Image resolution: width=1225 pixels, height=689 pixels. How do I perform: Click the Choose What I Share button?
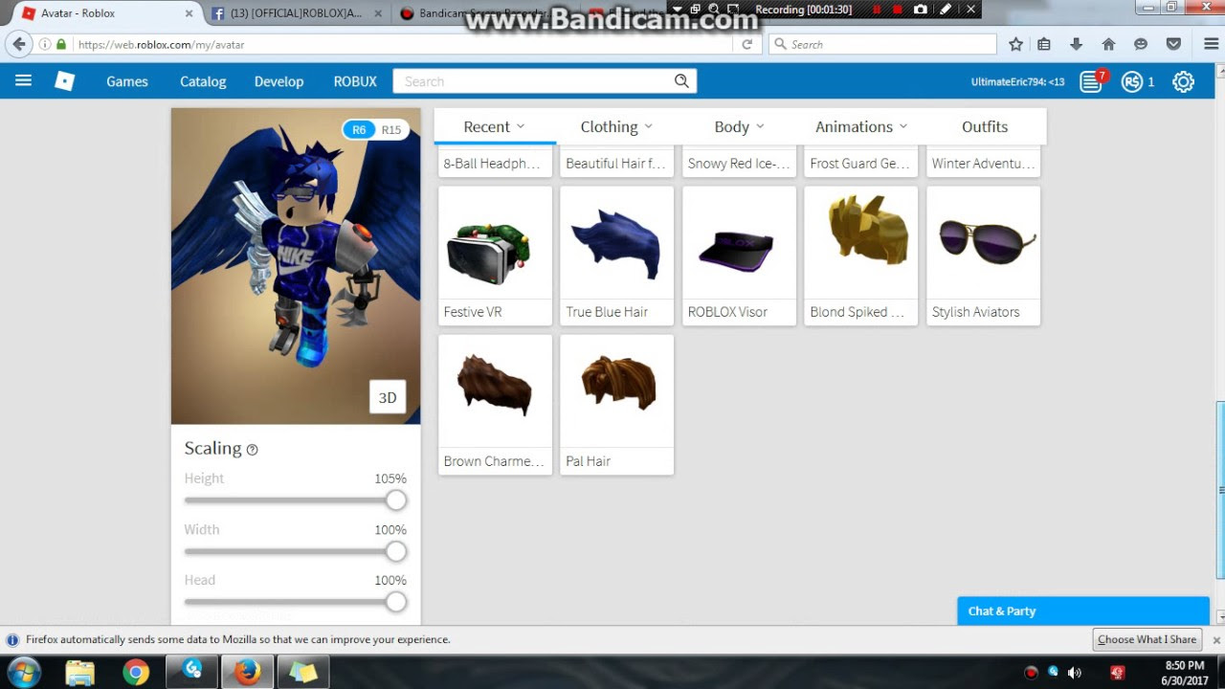pos(1147,639)
